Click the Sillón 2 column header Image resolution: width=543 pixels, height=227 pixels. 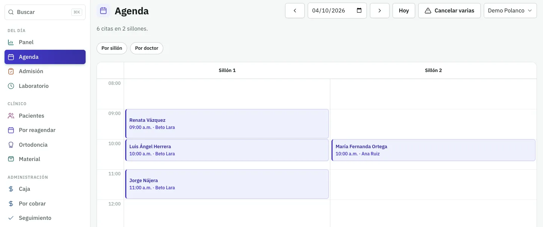pyautogui.click(x=433, y=71)
